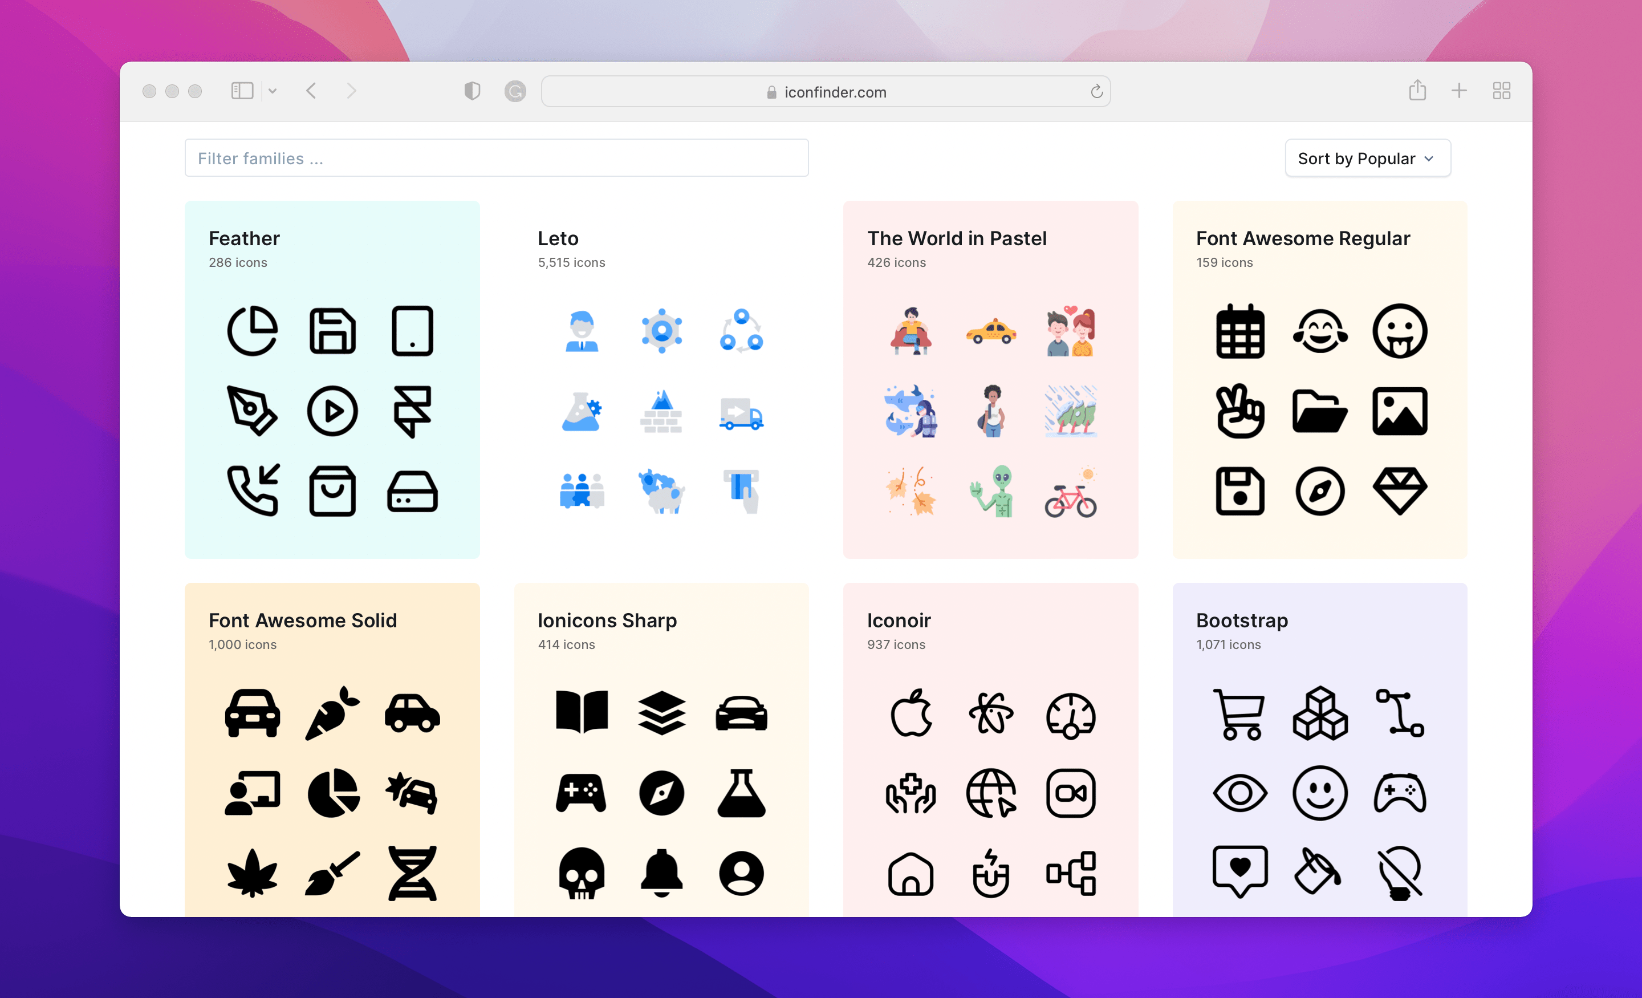The height and width of the screenshot is (998, 1642).
Task: Choose the Ionicons Sharp game controller icon
Action: click(582, 793)
